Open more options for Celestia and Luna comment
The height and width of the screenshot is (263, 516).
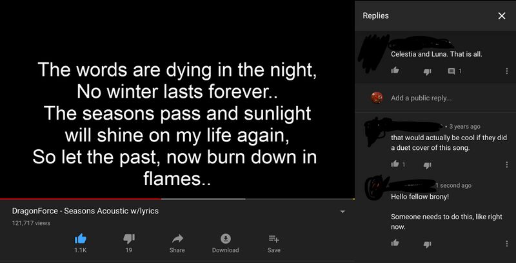tap(506, 71)
